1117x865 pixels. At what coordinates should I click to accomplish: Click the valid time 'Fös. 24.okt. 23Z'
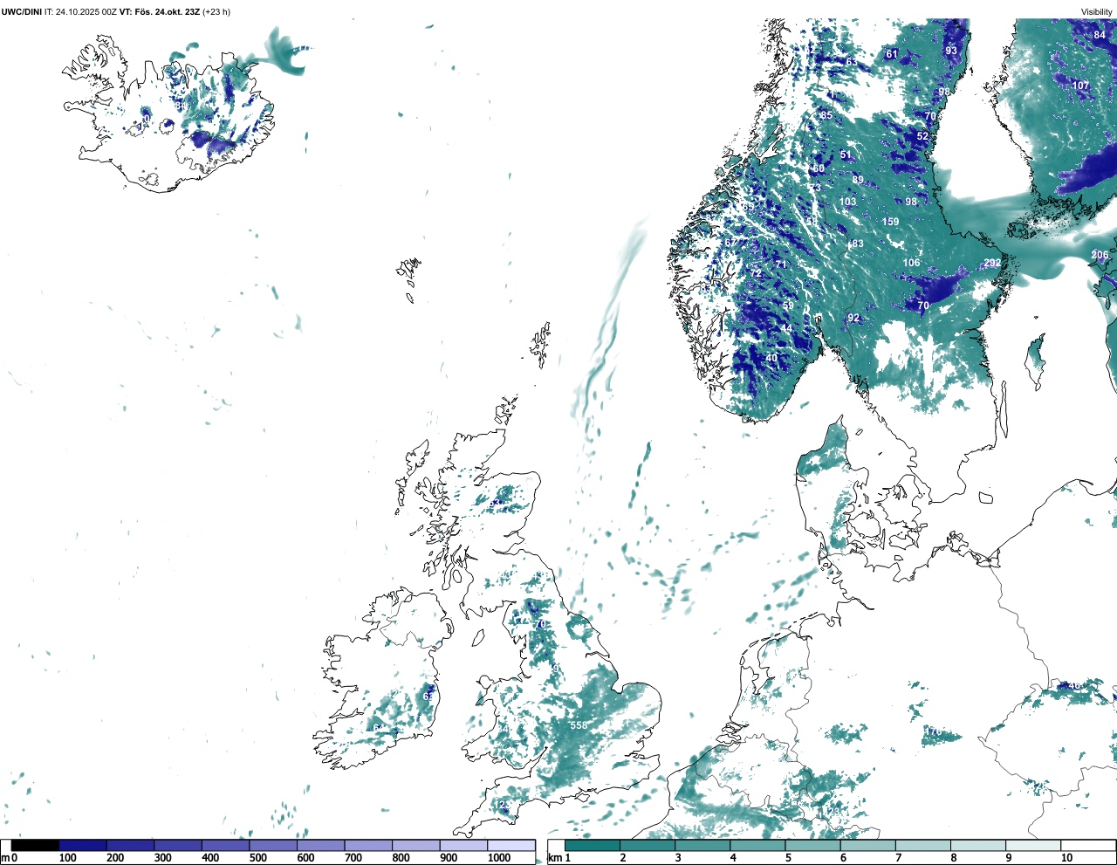pos(167,12)
